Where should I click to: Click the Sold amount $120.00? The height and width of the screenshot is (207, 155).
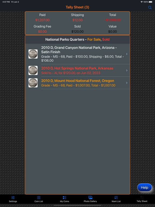point(77,32)
